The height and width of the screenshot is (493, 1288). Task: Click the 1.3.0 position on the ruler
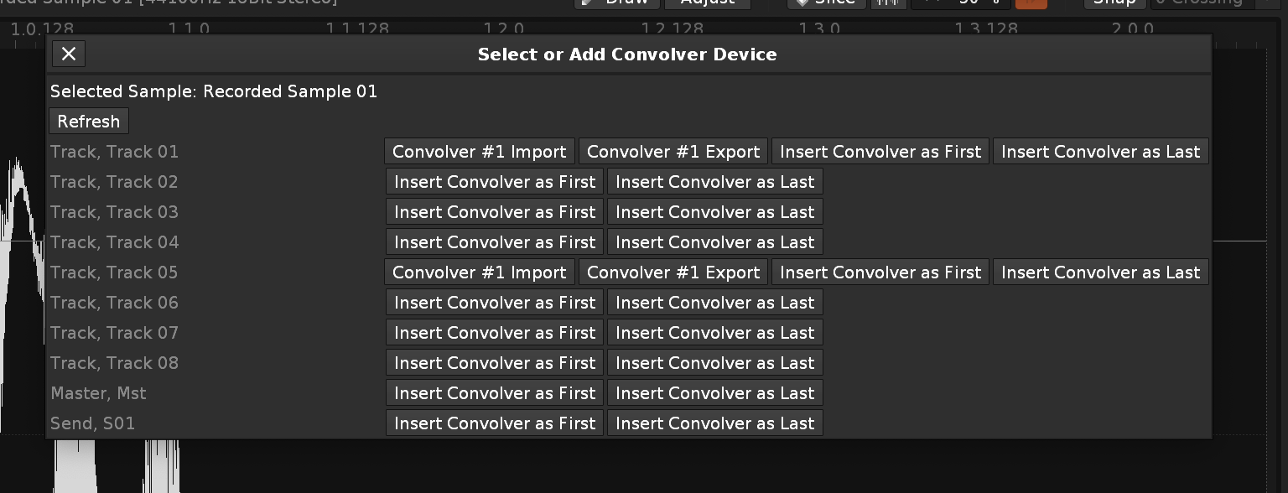point(818,29)
